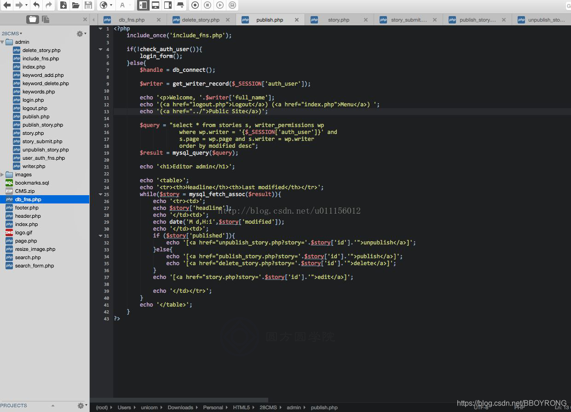The image size is (571, 412).
Task: Open the 28CMS project dropdown
Action: (x=12, y=34)
